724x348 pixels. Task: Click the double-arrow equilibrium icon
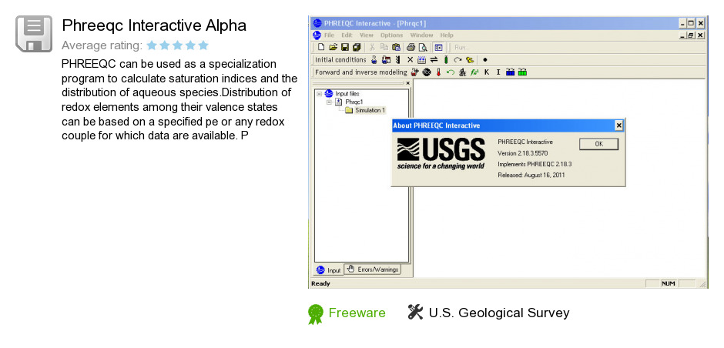434,59
